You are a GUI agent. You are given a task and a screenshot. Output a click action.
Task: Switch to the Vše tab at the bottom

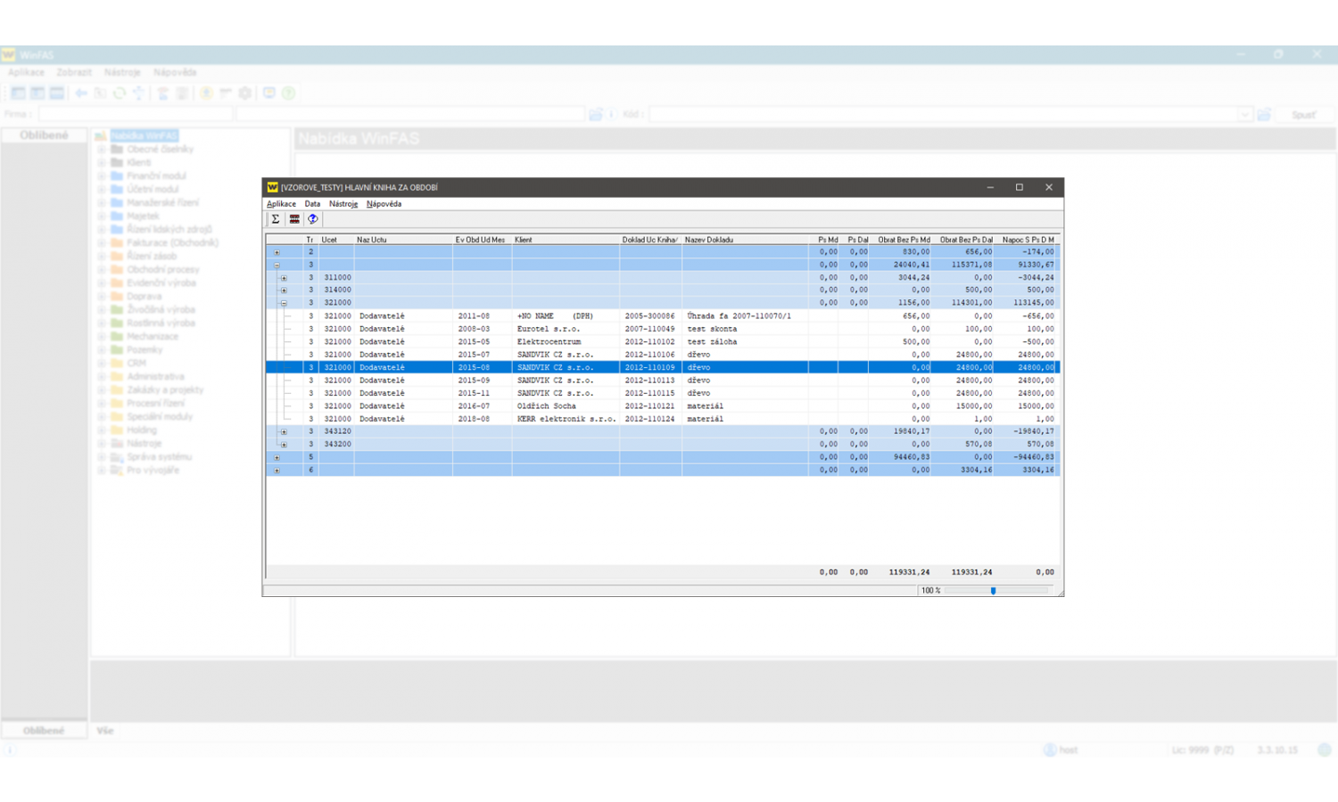tap(105, 731)
